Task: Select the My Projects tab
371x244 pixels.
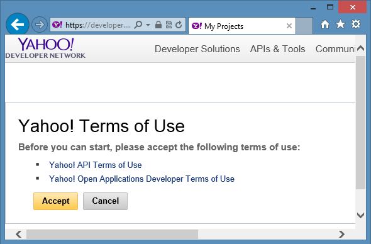Action: 242,26
